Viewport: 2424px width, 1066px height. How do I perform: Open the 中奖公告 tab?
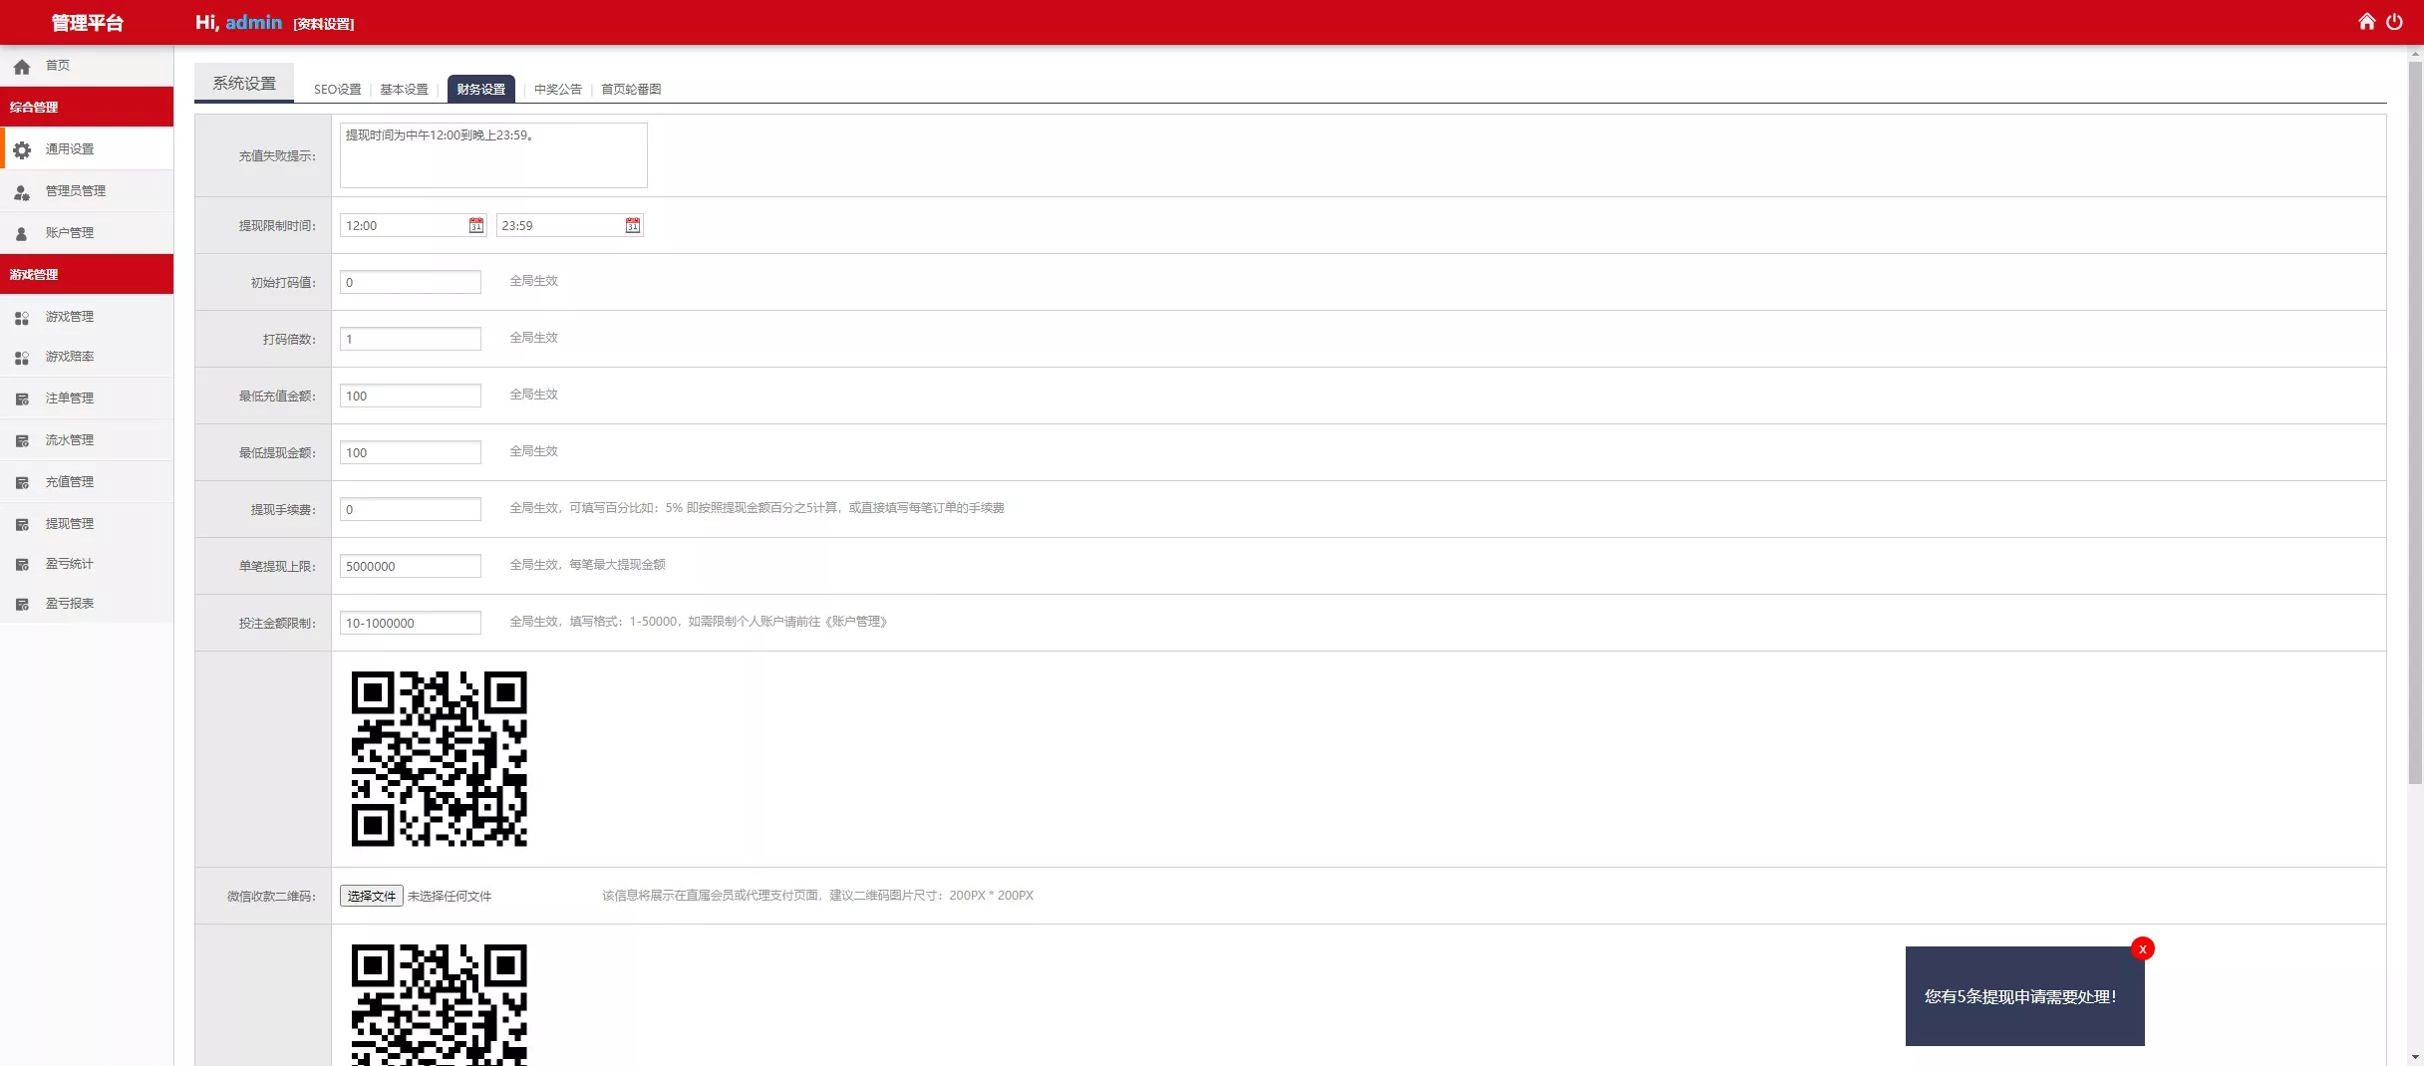pyautogui.click(x=557, y=90)
